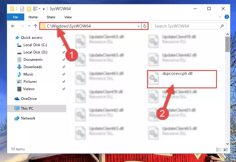The height and width of the screenshot is (162, 236).
Task: Click the vertical scrollbar up arrow
Action: (x=228, y=34)
